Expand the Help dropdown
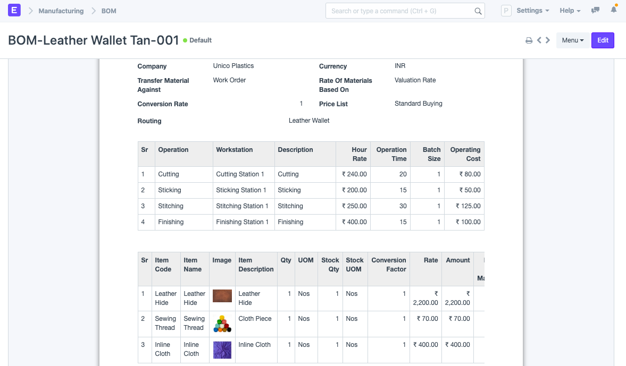Image resolution: width=626 pixels, height=366 pixels. point(570,11)
